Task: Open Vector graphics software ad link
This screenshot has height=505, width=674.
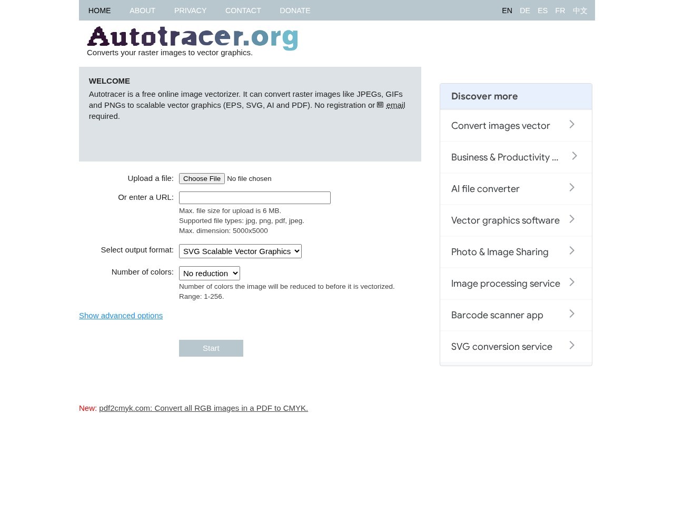Action: point(516,220)
